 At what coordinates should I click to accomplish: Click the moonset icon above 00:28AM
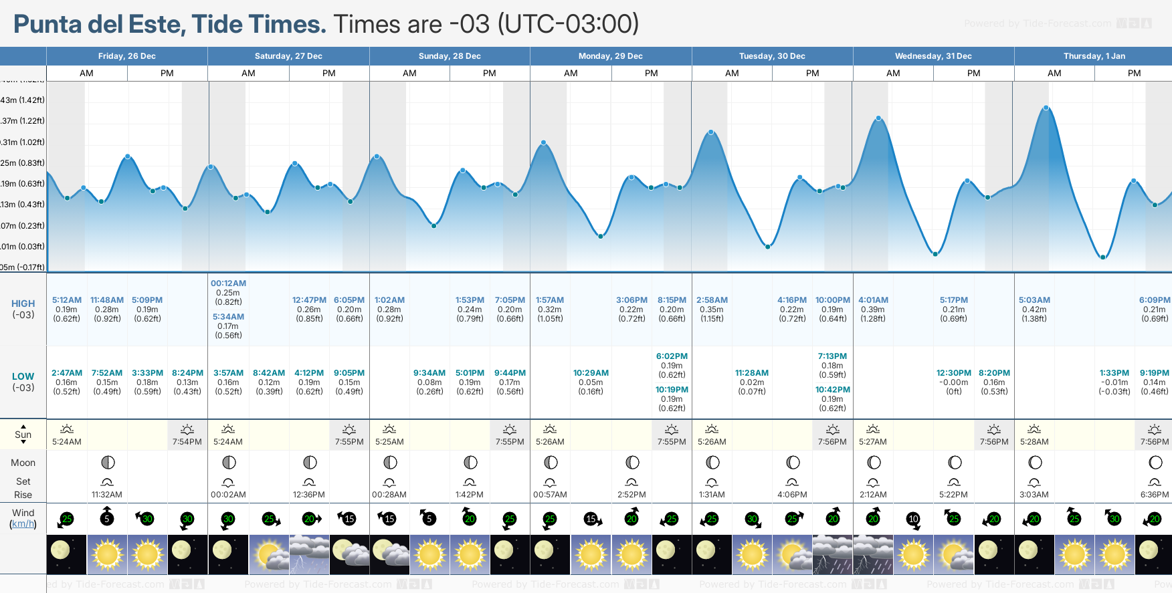coord(389,482)
